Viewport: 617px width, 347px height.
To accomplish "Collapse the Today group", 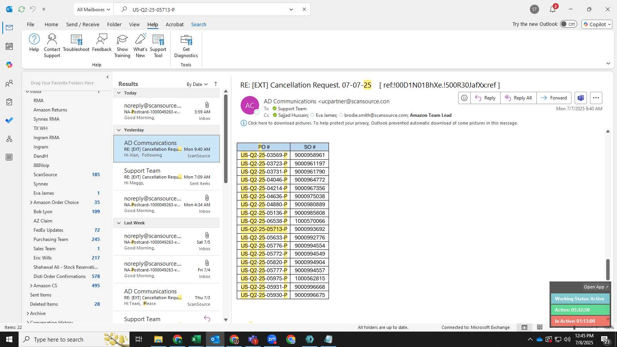I will point(119,93).
